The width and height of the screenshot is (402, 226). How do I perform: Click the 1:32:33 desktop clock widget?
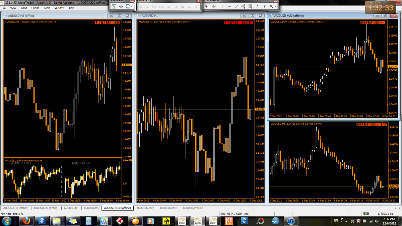(381, 7)
